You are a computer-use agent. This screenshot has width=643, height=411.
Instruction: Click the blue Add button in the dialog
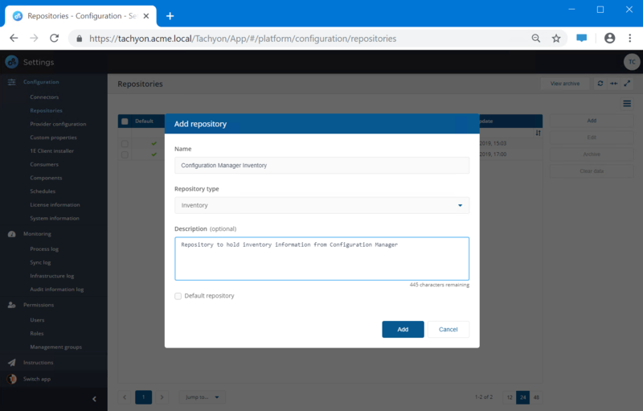pos(403,329)
